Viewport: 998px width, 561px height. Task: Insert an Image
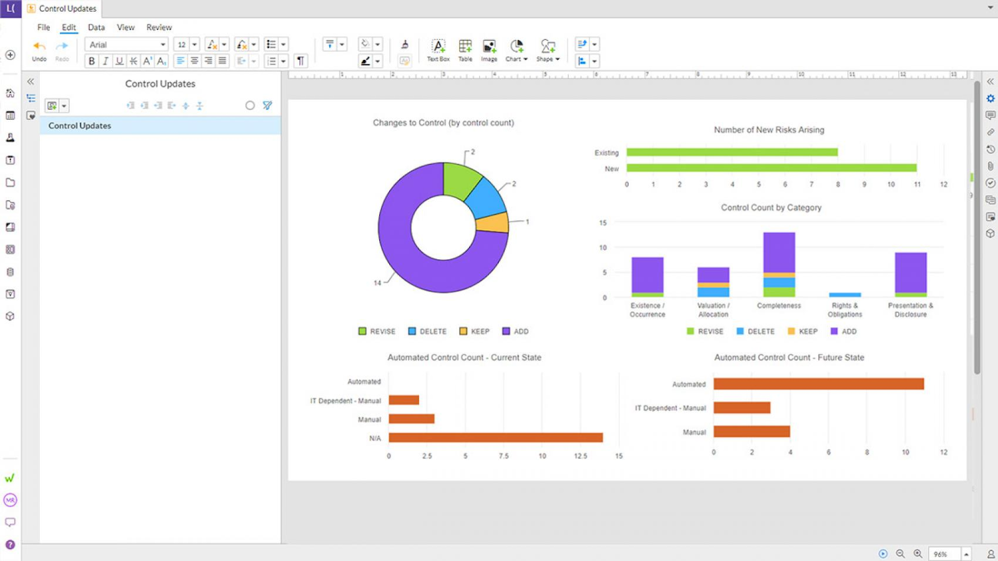click(489, 50)
